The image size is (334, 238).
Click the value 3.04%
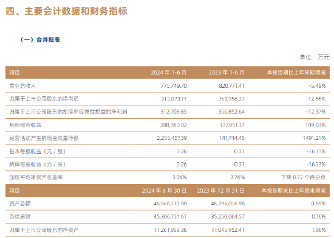179,177
